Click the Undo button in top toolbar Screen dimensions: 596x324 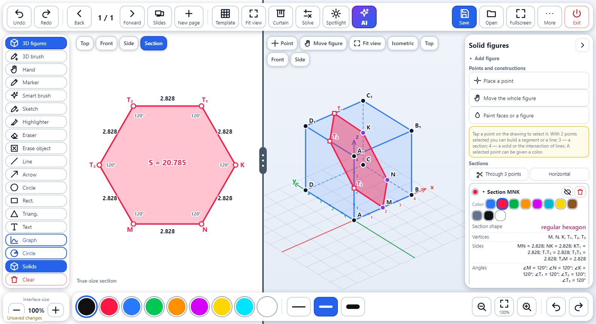coord(19,17)
